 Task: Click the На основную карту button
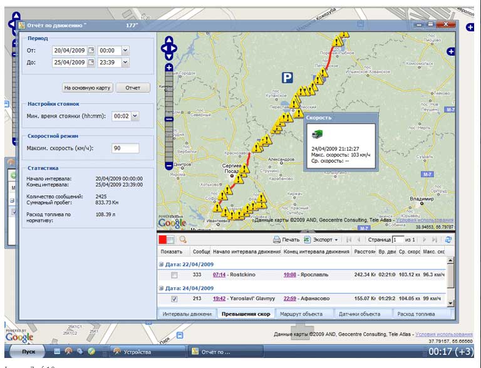(x=87, y=88)
